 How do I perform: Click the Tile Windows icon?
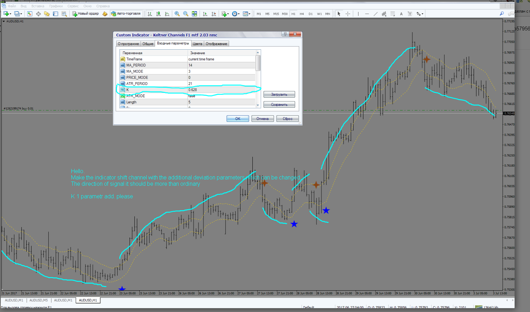click(194, 14)
